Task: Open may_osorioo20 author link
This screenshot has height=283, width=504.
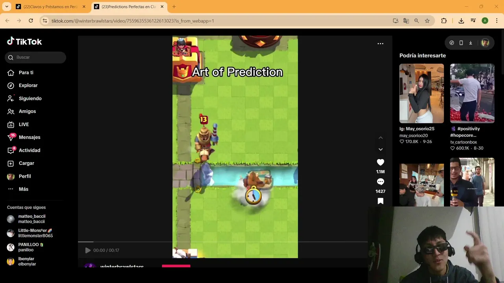Action: coord(413,136)
